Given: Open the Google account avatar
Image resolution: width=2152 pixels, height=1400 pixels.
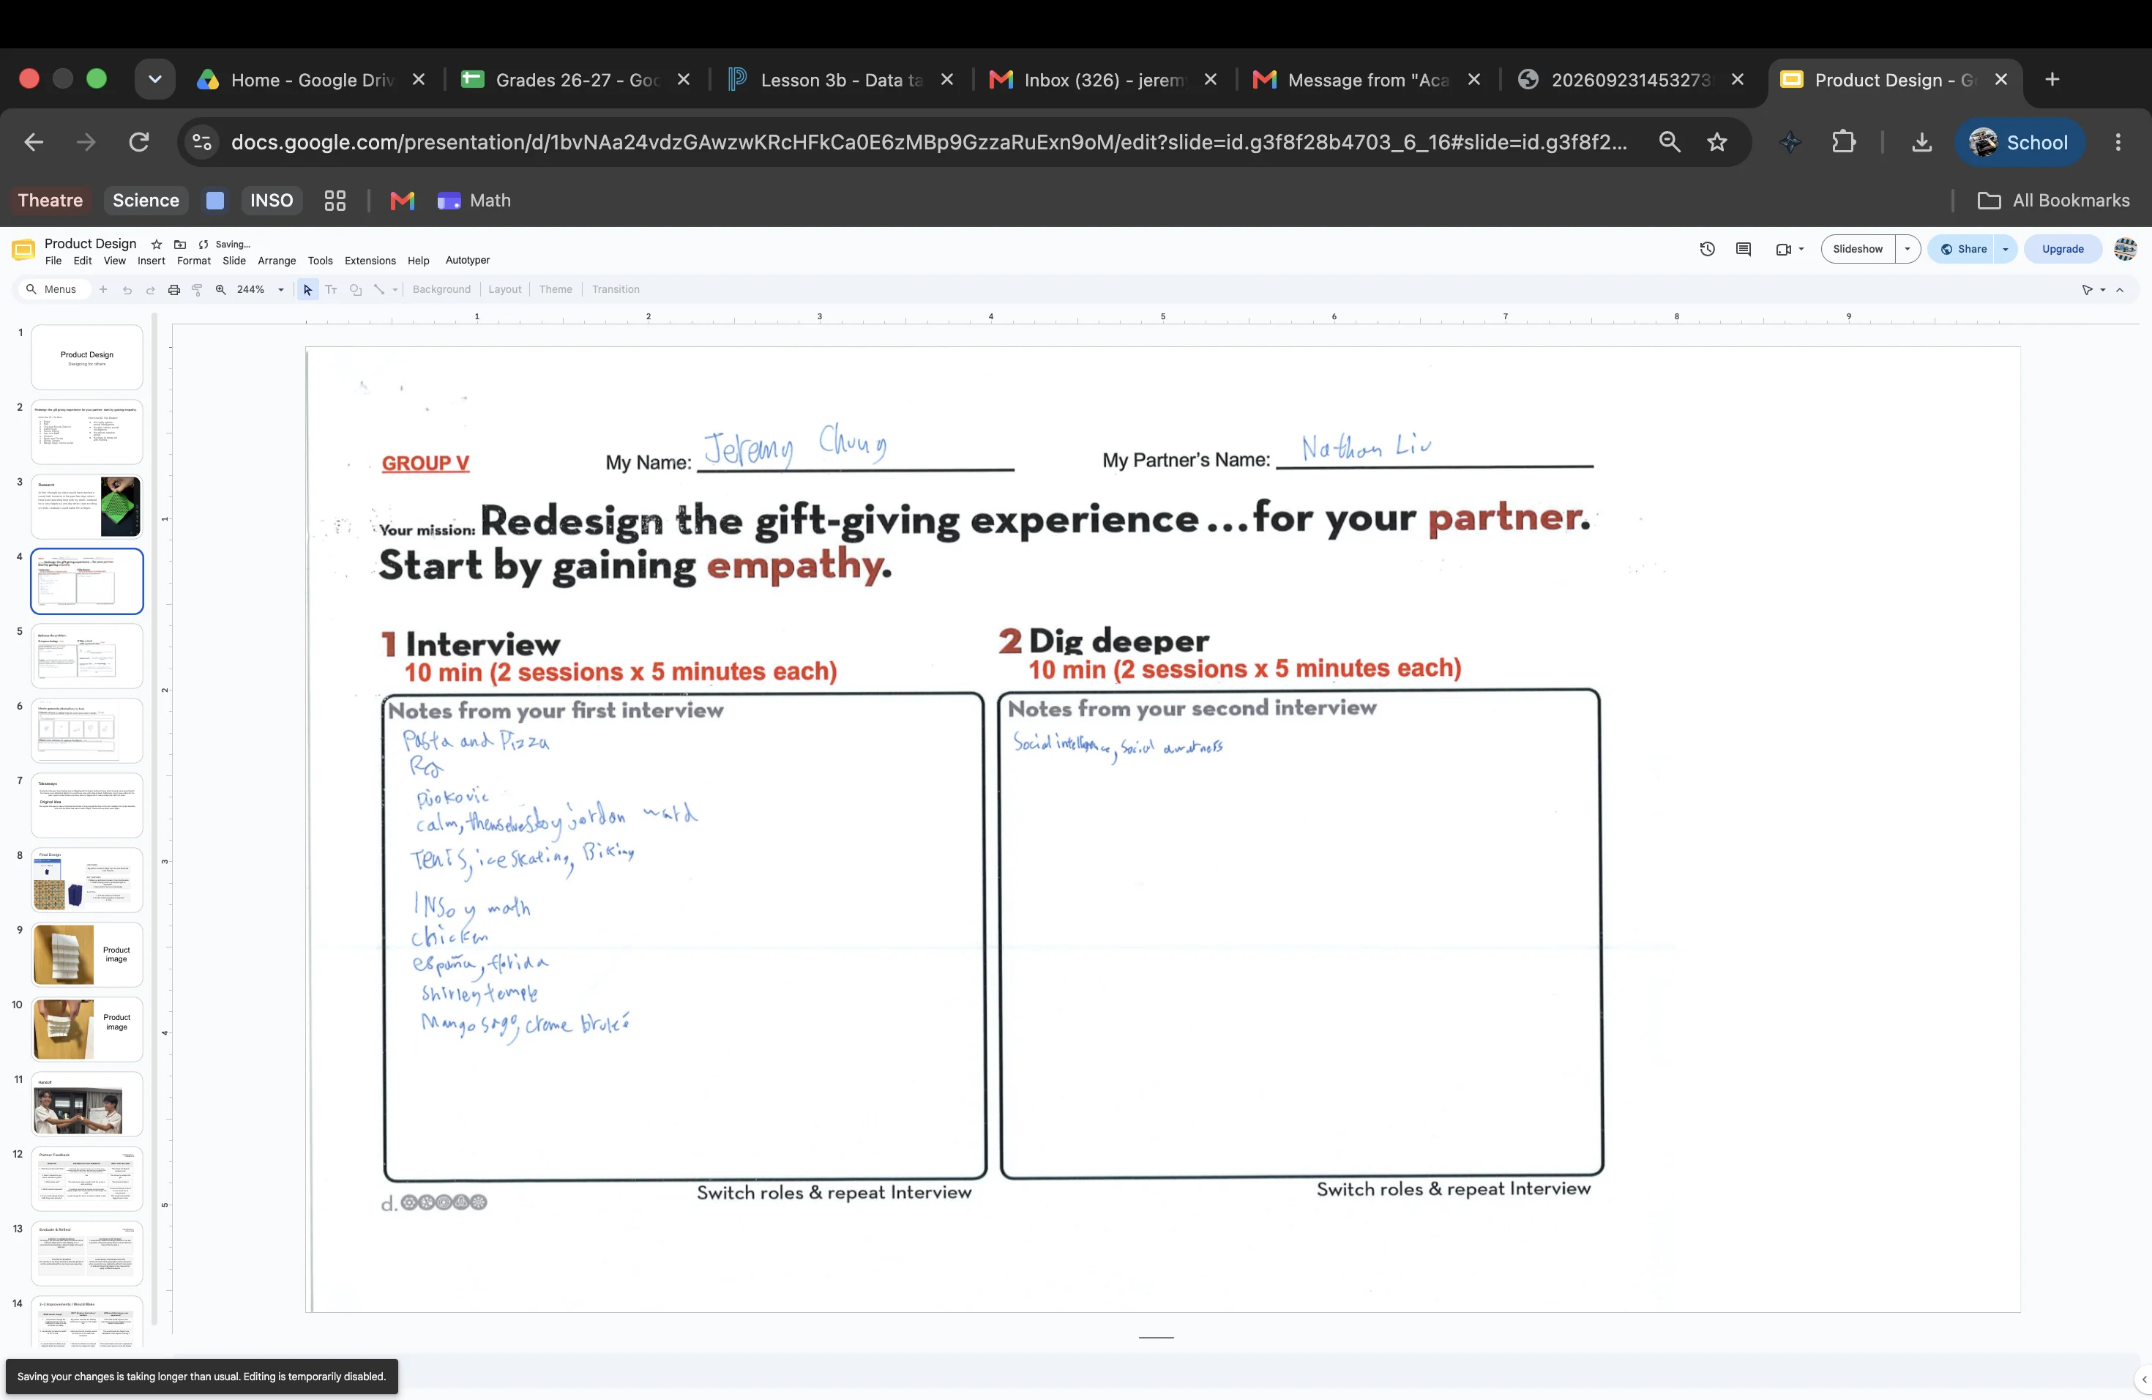Looking at the screenshot, I should pyautogui.click(x=2125, y=249).
